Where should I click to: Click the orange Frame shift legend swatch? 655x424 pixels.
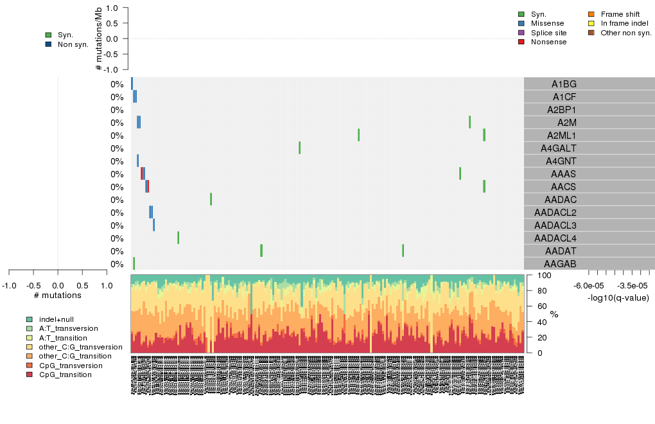pos(591,13)
